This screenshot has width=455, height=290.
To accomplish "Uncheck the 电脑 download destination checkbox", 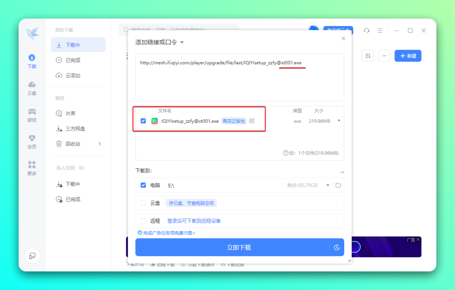I will click(x=143, y=185).
